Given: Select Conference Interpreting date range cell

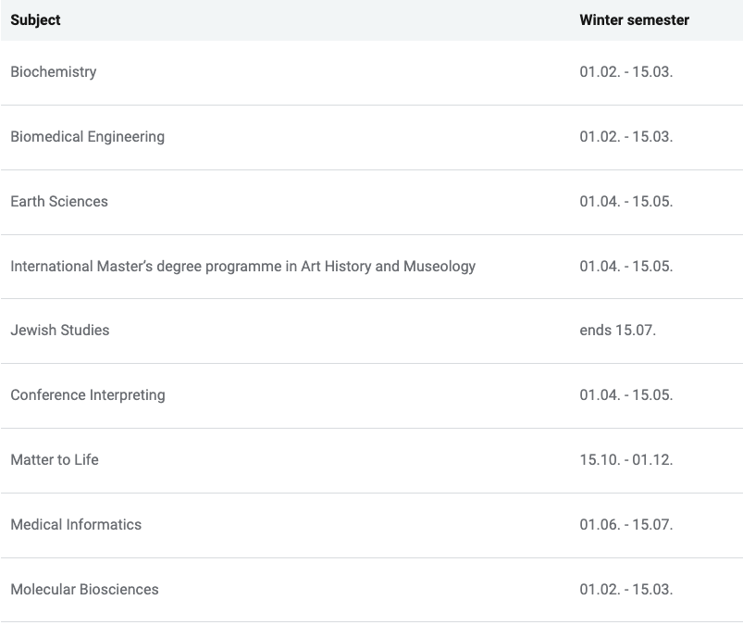Looking at the screenshot, I should point(626,395).
